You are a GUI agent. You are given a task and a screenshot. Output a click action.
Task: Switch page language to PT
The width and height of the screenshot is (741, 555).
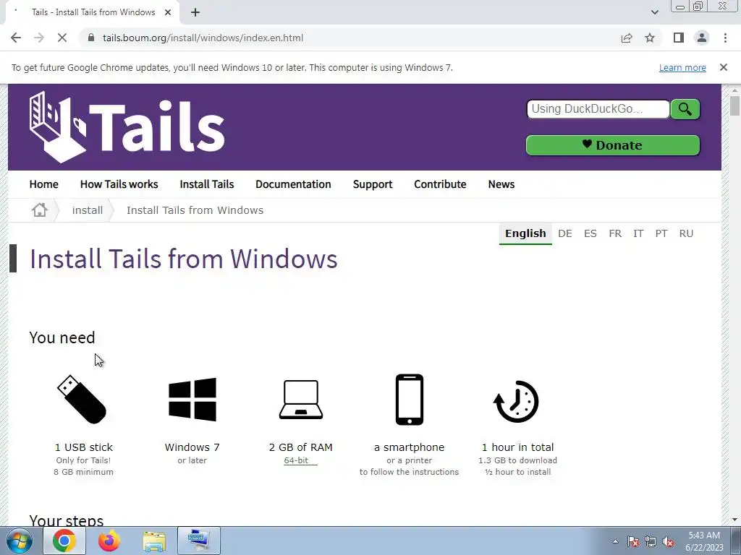pyautogui.click(x=661, y=233)
